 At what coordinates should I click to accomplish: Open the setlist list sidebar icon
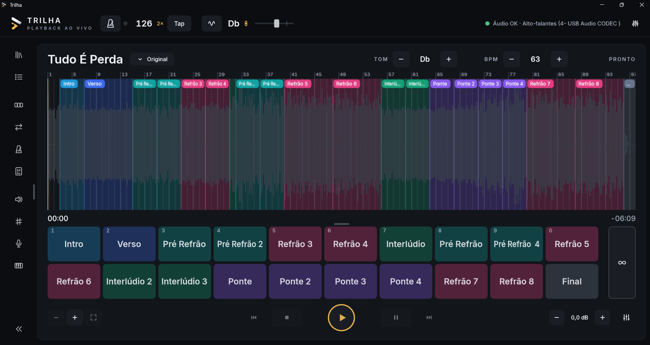tap(19, 77)
